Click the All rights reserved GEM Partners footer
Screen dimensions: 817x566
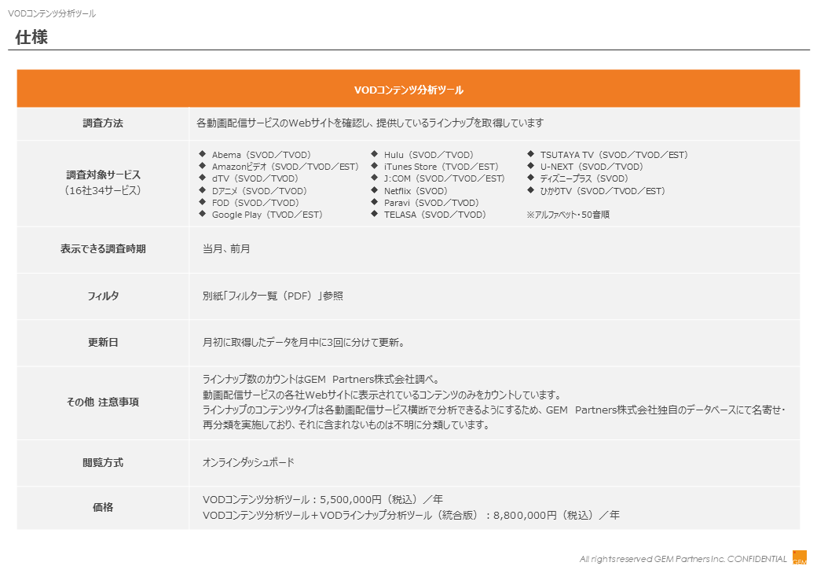click(x=683, y=559)
